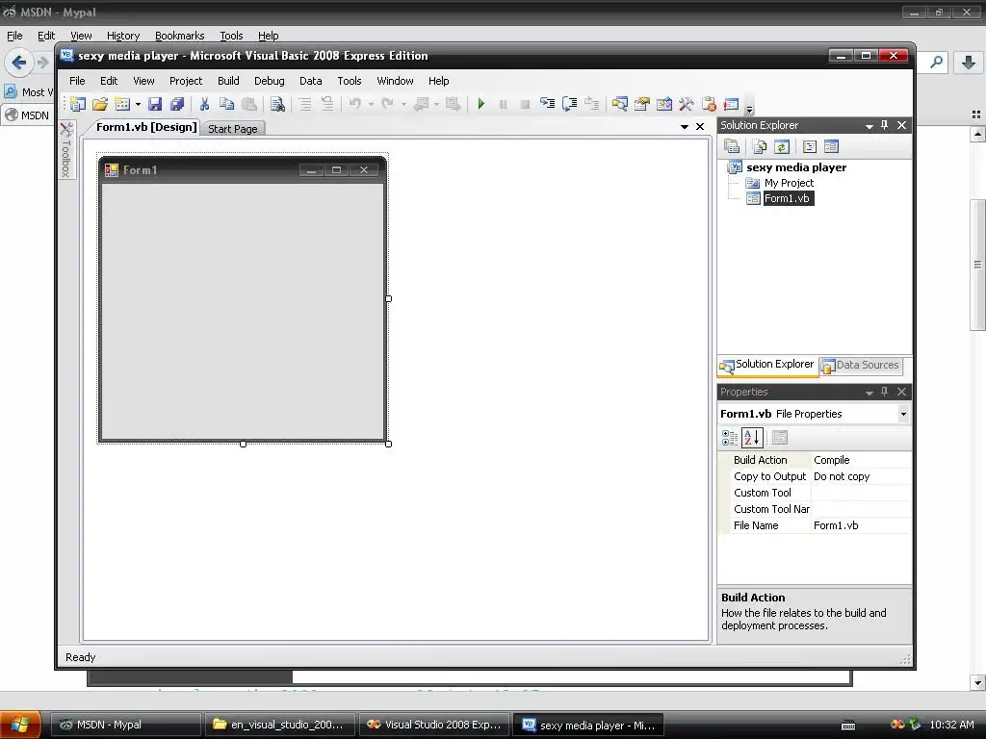Click the Copy to Output property row

tap(814, 476)
